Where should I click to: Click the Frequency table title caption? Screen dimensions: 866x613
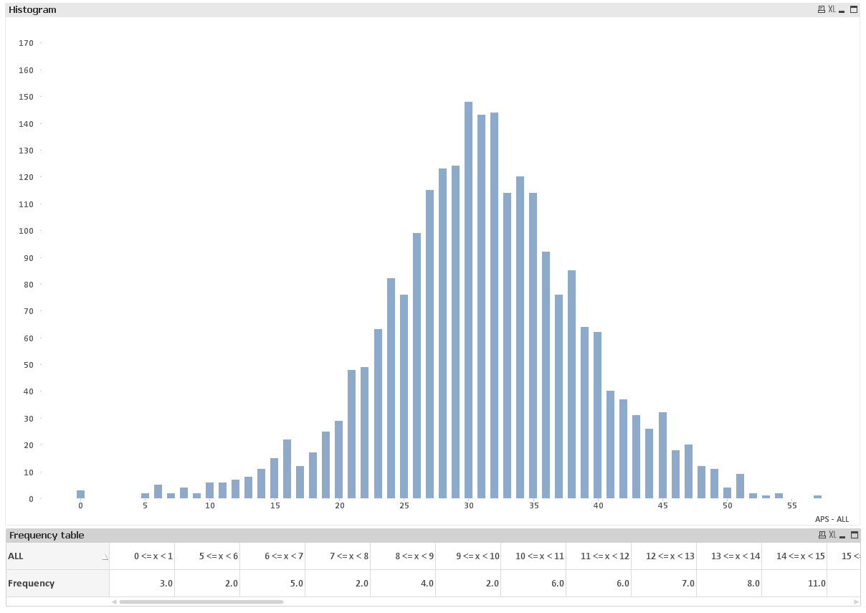coord(45,535)
